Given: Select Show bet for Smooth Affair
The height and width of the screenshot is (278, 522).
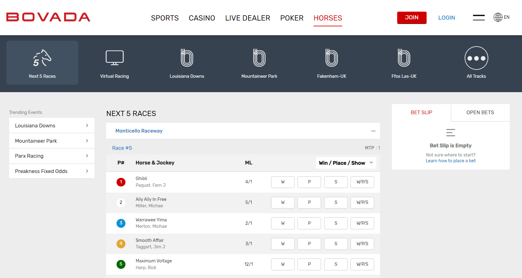Looking at the screenshot, I should [x=336, y=244].
